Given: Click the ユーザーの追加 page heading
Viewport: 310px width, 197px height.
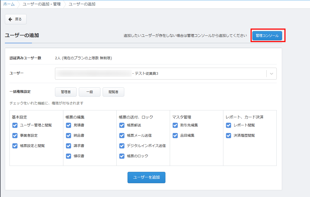Looking at the screenshot, I should [22, 35].
